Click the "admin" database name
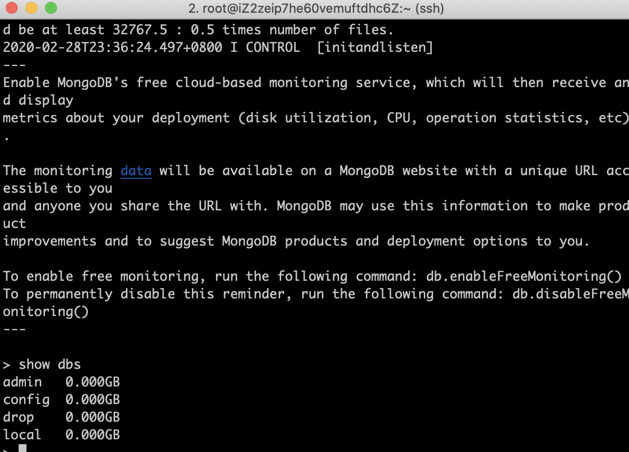The image size is (629, 452). pos(22,382)
